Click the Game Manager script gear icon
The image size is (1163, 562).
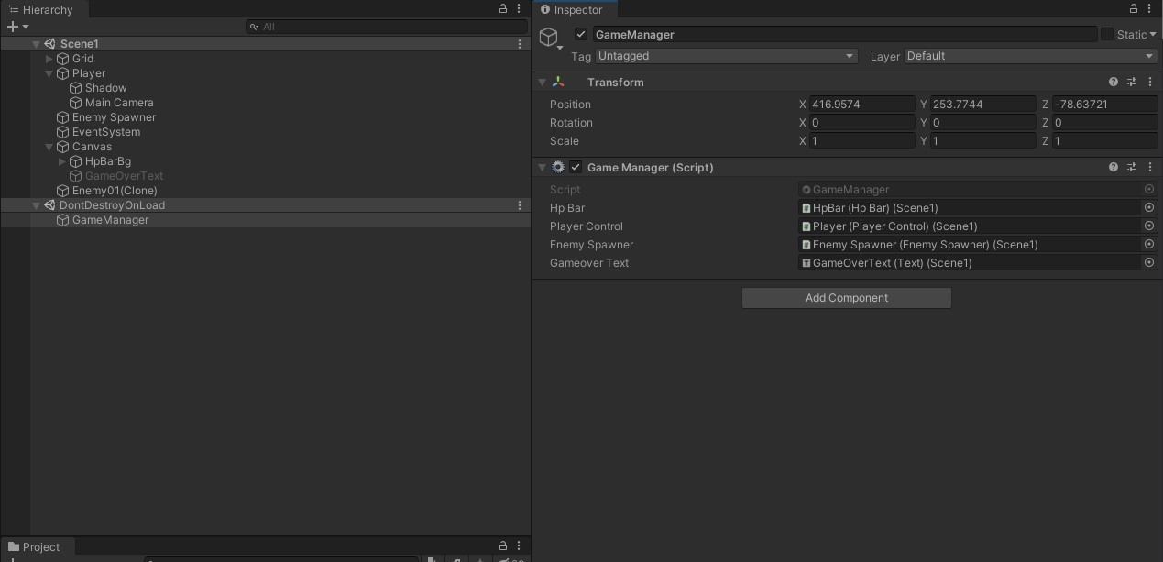pyautogui.click(x=558, y=167)
